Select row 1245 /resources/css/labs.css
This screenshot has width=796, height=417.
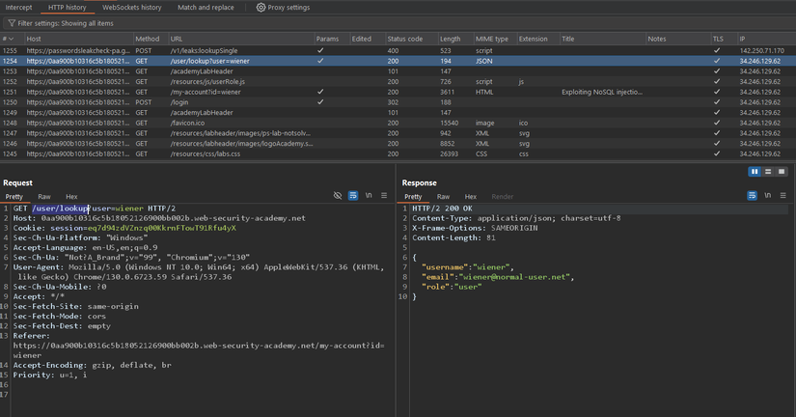coord(398,153)
